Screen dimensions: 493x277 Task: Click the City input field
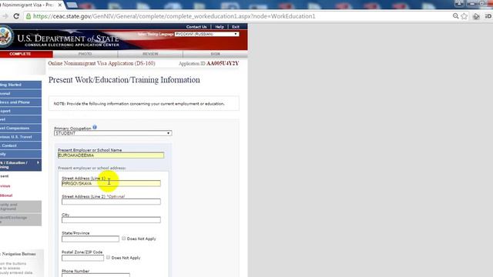coord(111,219)
